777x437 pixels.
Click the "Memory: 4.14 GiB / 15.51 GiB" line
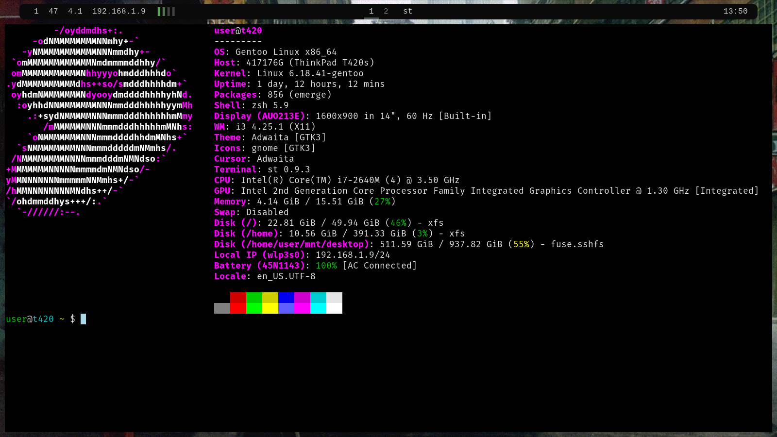[305, 202]
